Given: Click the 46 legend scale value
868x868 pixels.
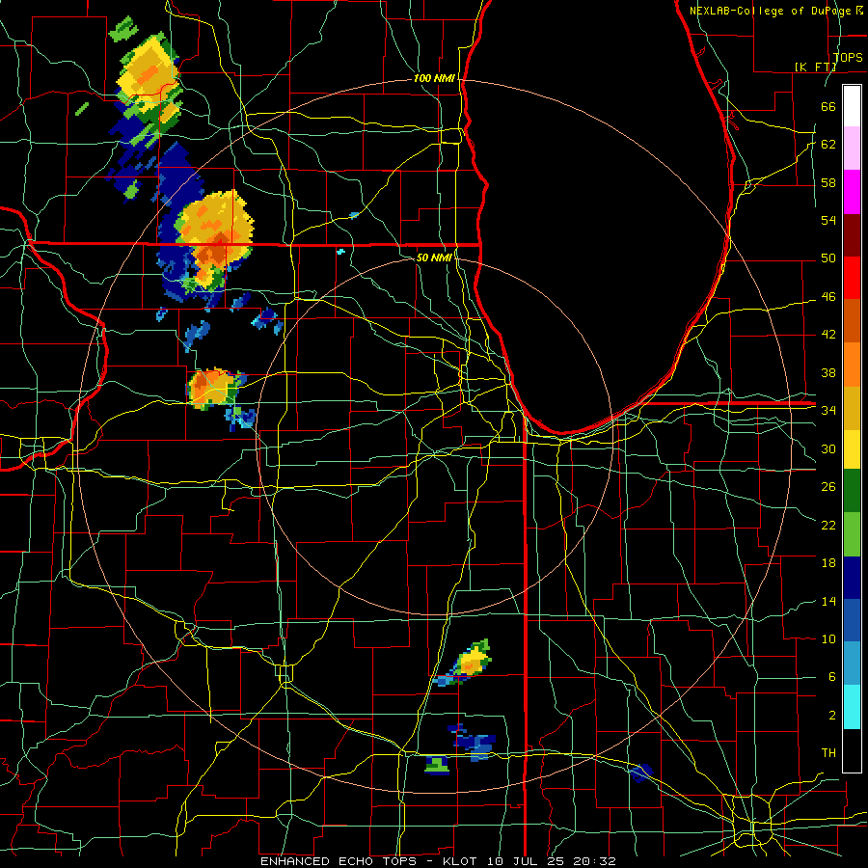Looking at the screenshot, I should pos(828,296).
